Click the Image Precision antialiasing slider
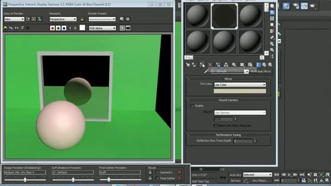This screenshot has width=331, height=186. click(x=25, y=180)
